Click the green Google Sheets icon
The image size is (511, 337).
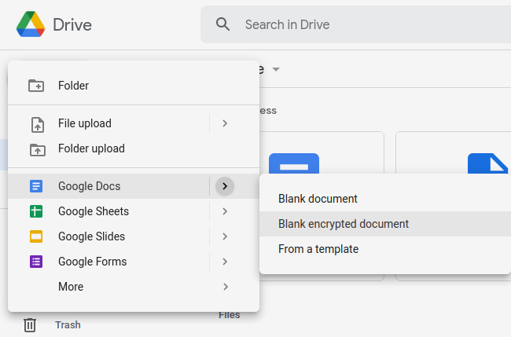click(x=36, y=211)
